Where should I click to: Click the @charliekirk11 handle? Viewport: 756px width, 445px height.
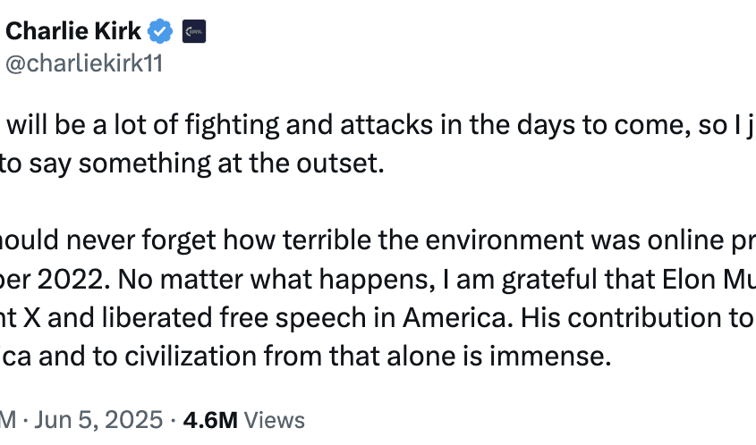coord(84,64)
